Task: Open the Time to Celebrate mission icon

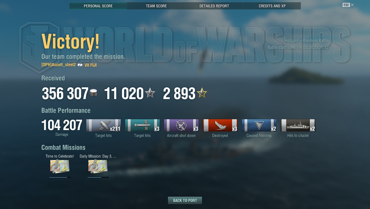Action: [60, 167]
